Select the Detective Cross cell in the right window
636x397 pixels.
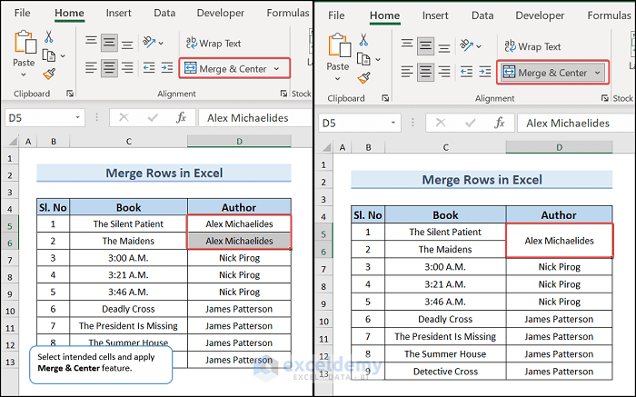(x=445, y=372)
